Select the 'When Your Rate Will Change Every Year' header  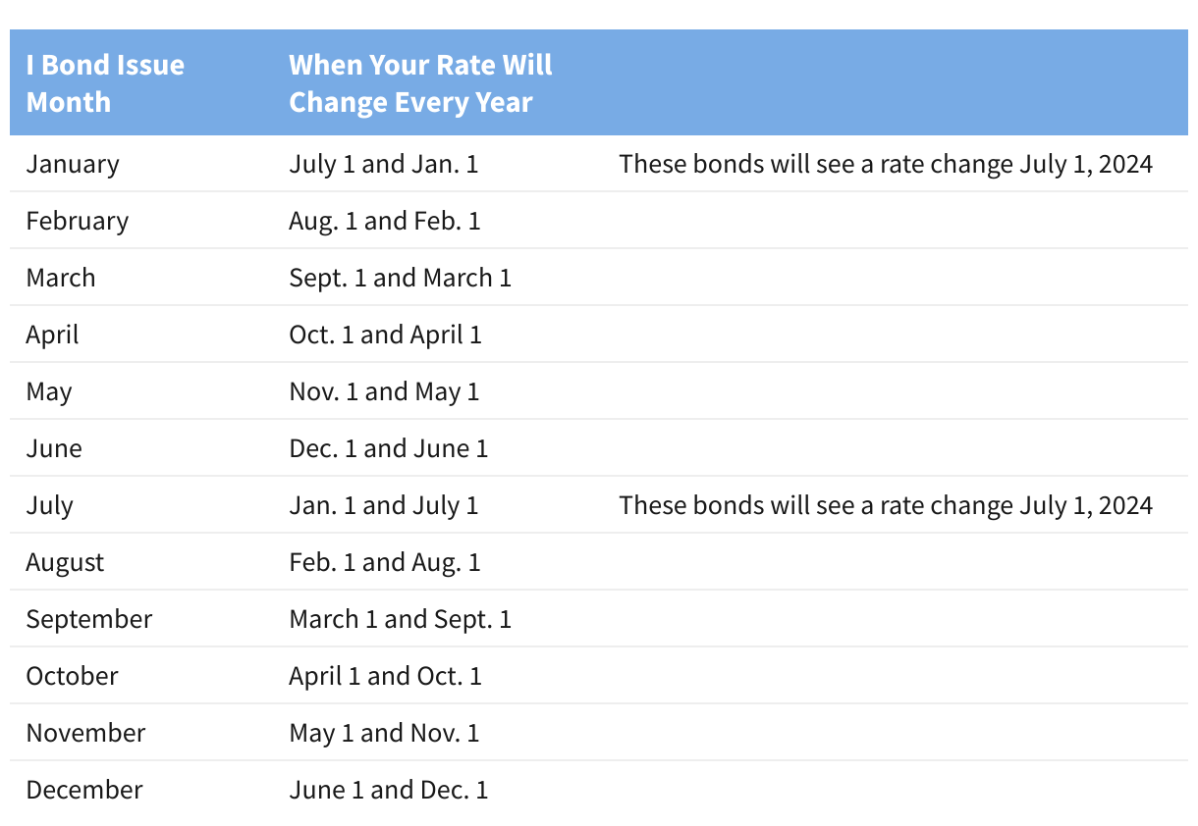[420, 83]
